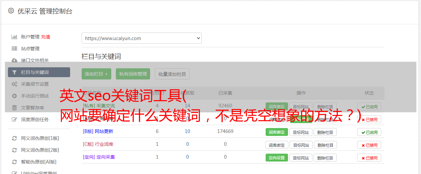Click 删除栏目 in the 网站更新 row
Viewport: 421px width, 174px height.
tap(325, 132)
